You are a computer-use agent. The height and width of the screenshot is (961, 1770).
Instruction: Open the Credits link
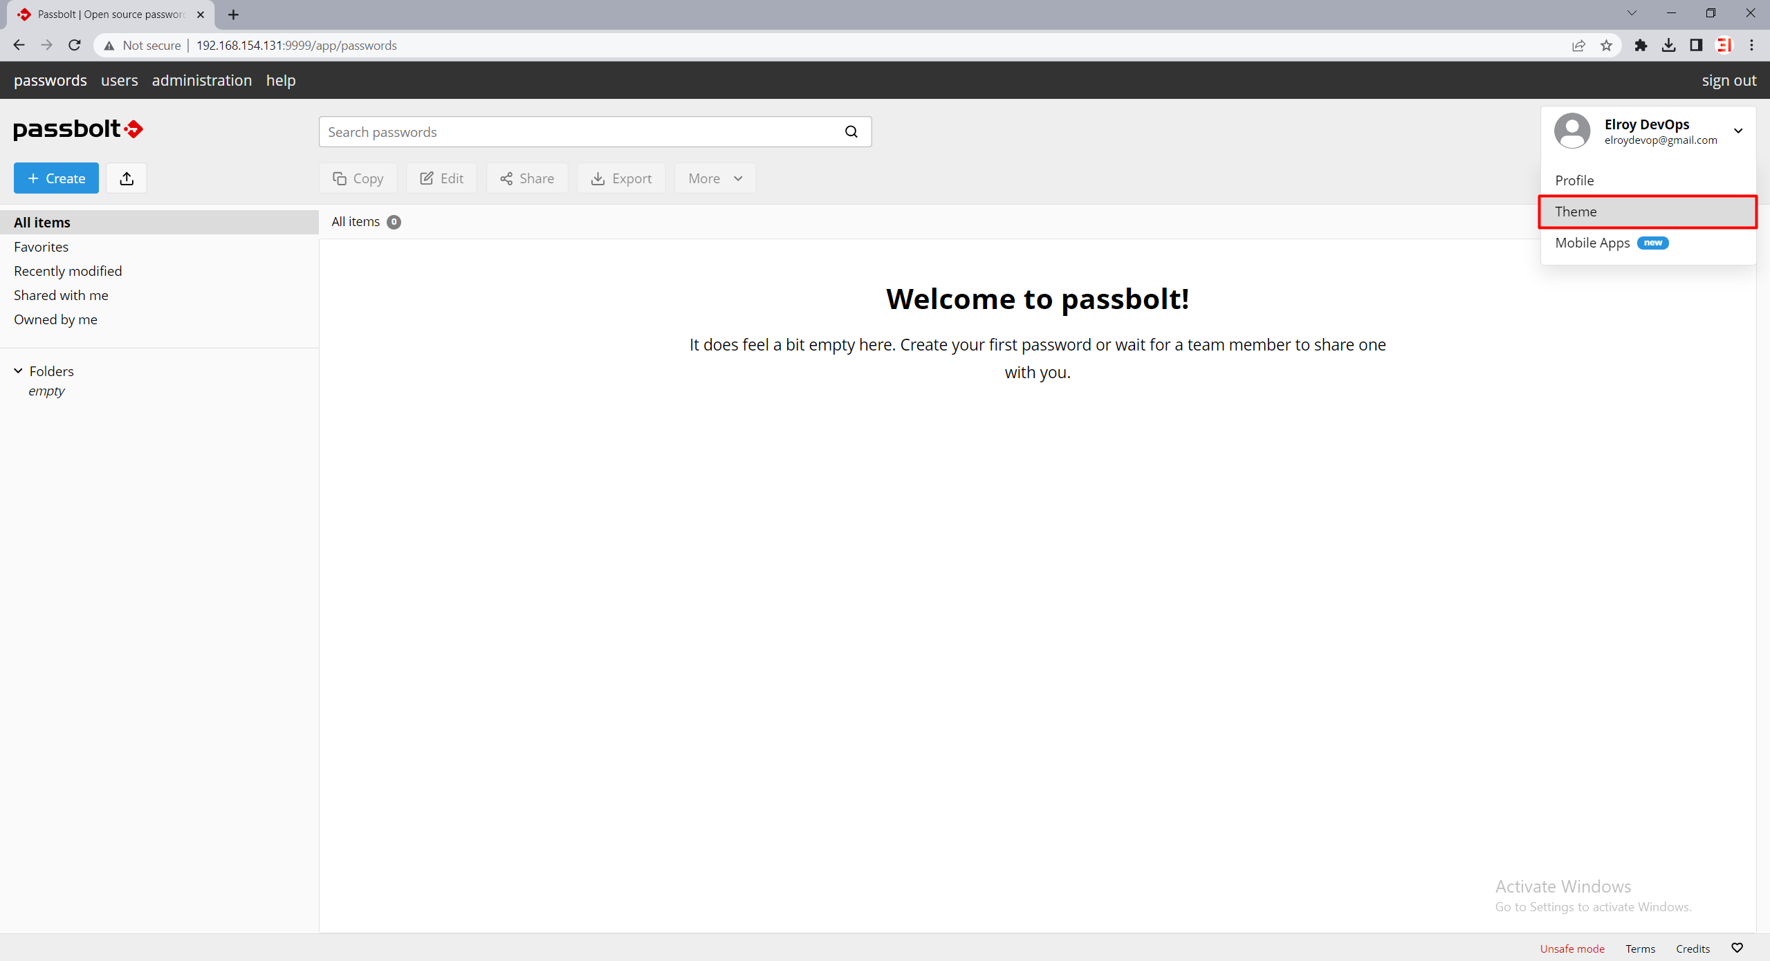click(1693, 949)
